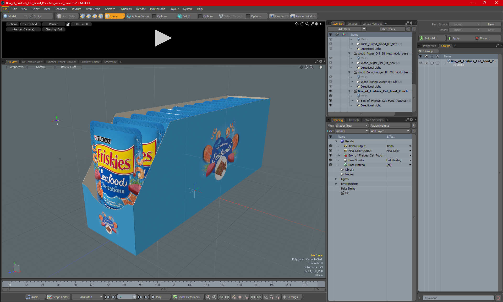Collapse Wood_Auger_Drill_Bit_New_modo_base scene
Screen dimensions: 503x302
point(349,53)
